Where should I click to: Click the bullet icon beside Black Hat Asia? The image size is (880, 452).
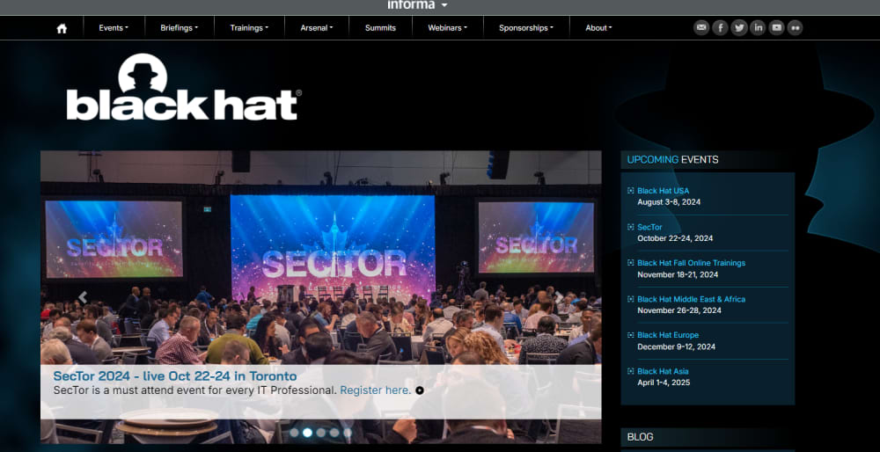[631, 371]
